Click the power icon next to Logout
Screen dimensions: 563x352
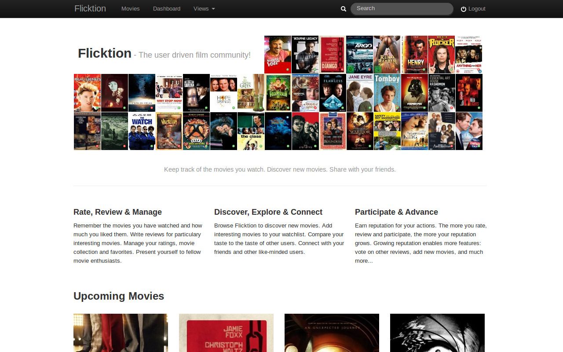[x=463, y=8]
